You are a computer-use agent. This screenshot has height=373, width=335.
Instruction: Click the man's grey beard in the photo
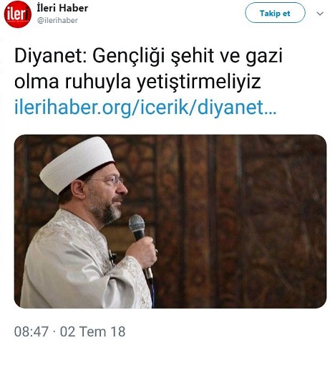[x=106, y=210]
